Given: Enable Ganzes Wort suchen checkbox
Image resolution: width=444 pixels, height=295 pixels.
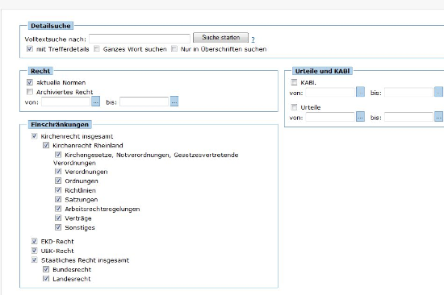Looking at the screenshot, I should tap(97, 48).
